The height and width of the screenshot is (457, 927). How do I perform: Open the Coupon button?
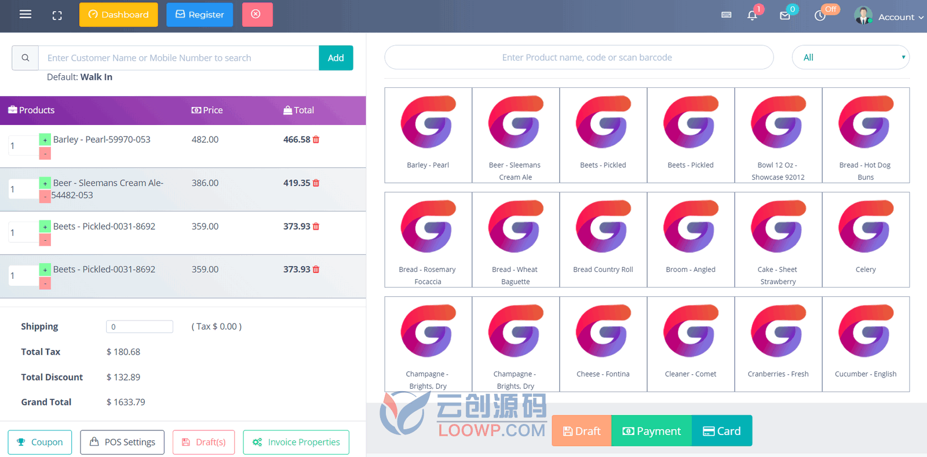pyautogui.click(x=40, y=442)
